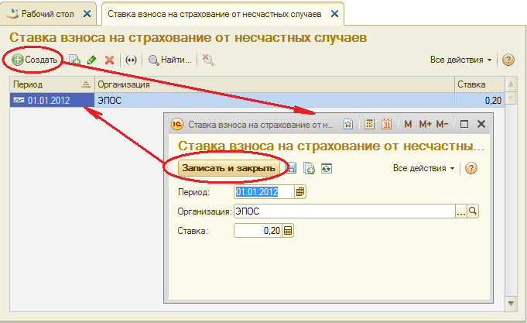Select the 01.01.2012 row cell
Screen dimensions: 527x323
pyautogui.click(x=52, y=100)
